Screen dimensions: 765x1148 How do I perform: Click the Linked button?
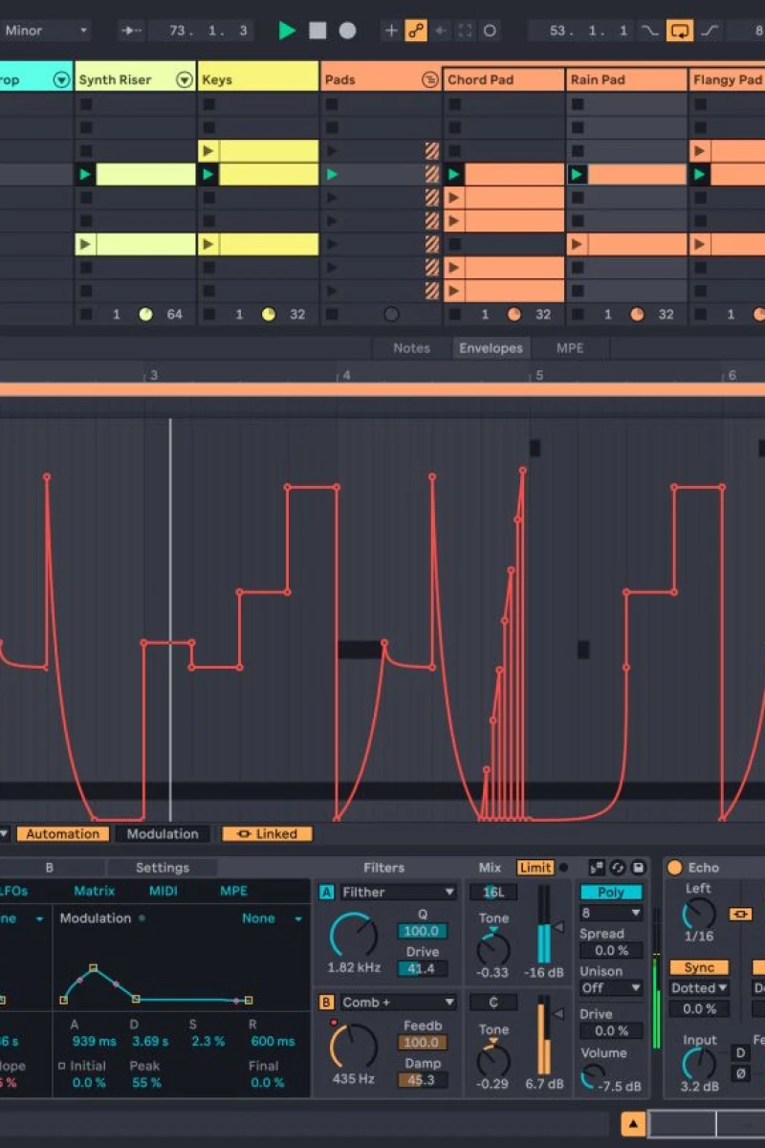click(268, 834)
